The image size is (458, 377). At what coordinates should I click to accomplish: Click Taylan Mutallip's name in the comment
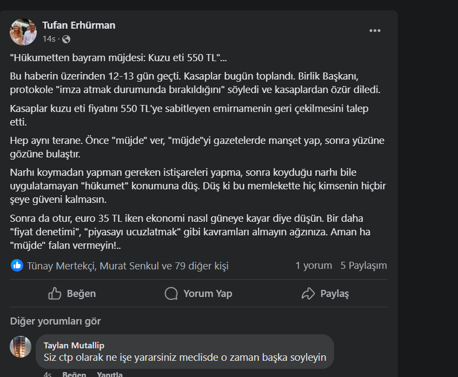coord(74,346)
